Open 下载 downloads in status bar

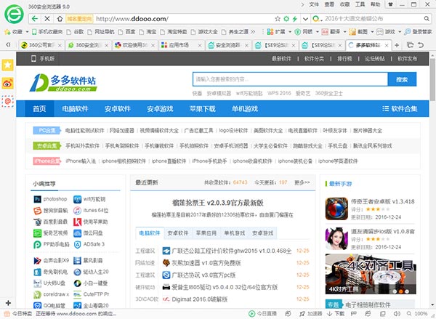point(335,314)
